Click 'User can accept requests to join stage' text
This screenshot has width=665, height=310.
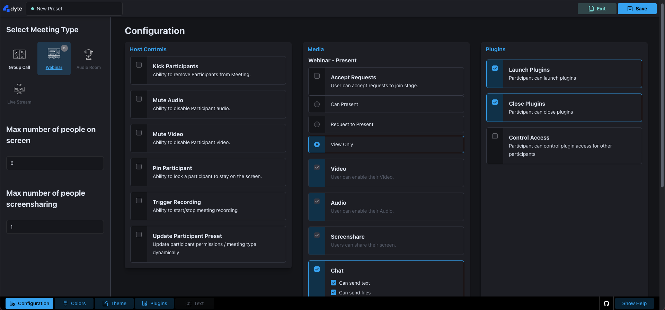[374, 86]
